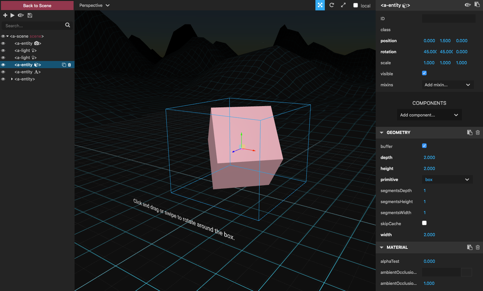Viewport: 483px width, 291px height.
Task: Click position Y value 1.500
Action: click(x=445, y=41)
